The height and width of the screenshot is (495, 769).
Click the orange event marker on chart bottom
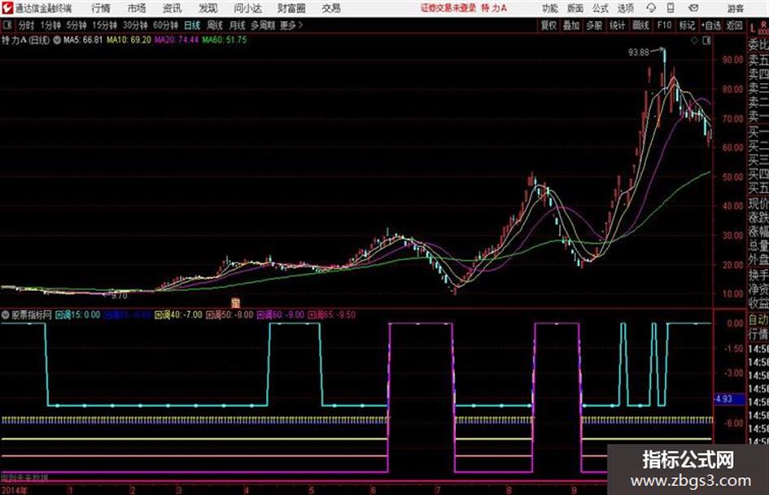(x=235, y=302)
